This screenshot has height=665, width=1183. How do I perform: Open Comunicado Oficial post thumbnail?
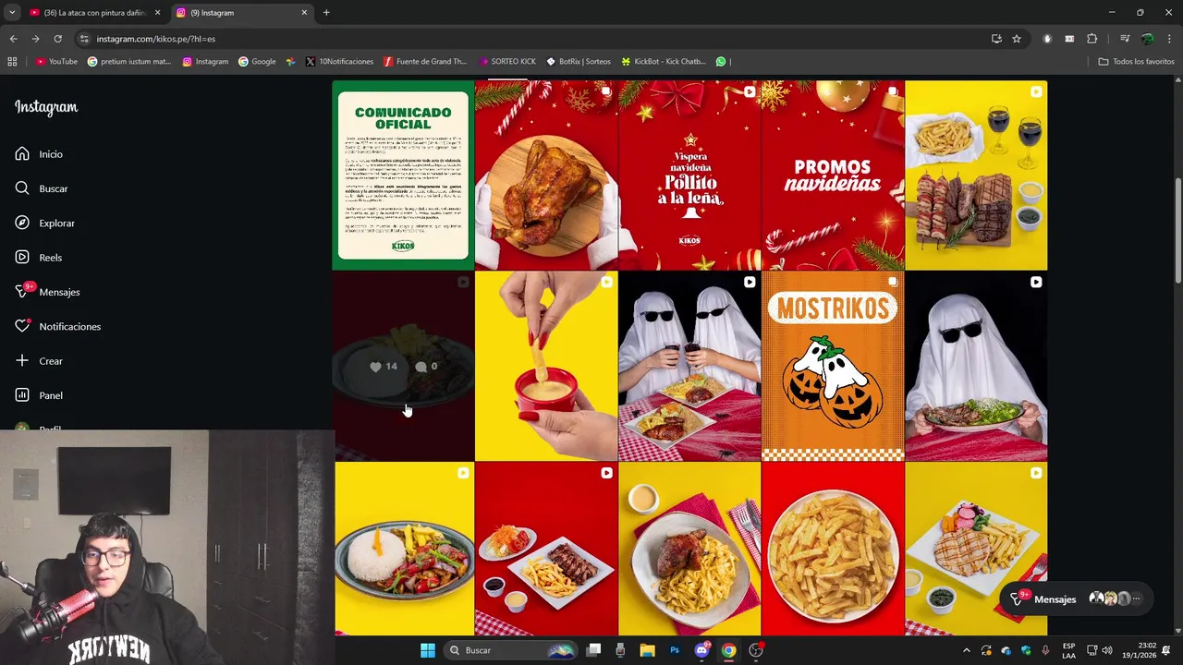coord(403,175)
